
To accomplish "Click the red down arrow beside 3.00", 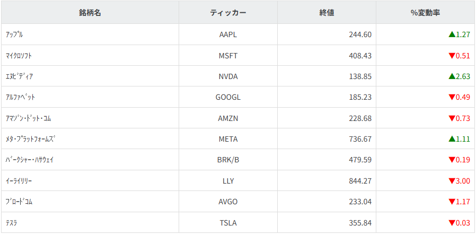I will pos(452,181).
